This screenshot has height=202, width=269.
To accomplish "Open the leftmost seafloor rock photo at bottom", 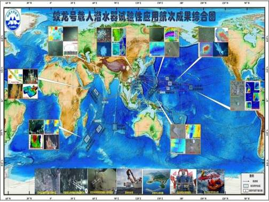I will 48,181.
